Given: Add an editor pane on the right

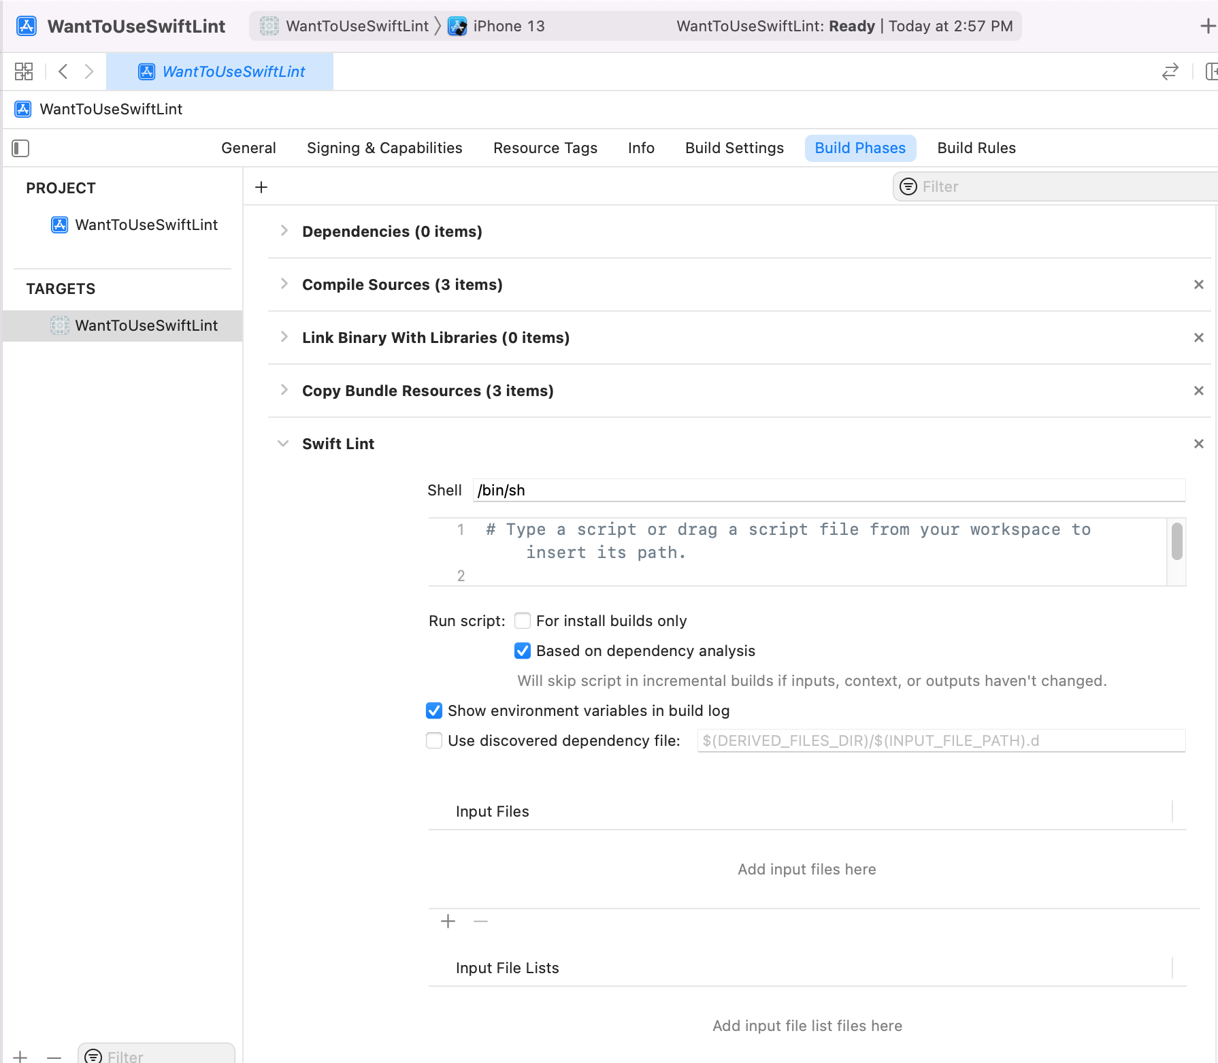Looking at the screenshot, I should click(x=1211, y=71).
